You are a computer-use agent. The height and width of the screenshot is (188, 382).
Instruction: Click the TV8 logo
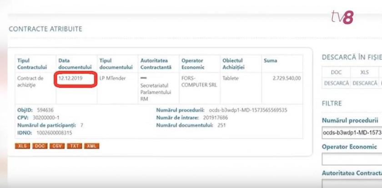342,17
